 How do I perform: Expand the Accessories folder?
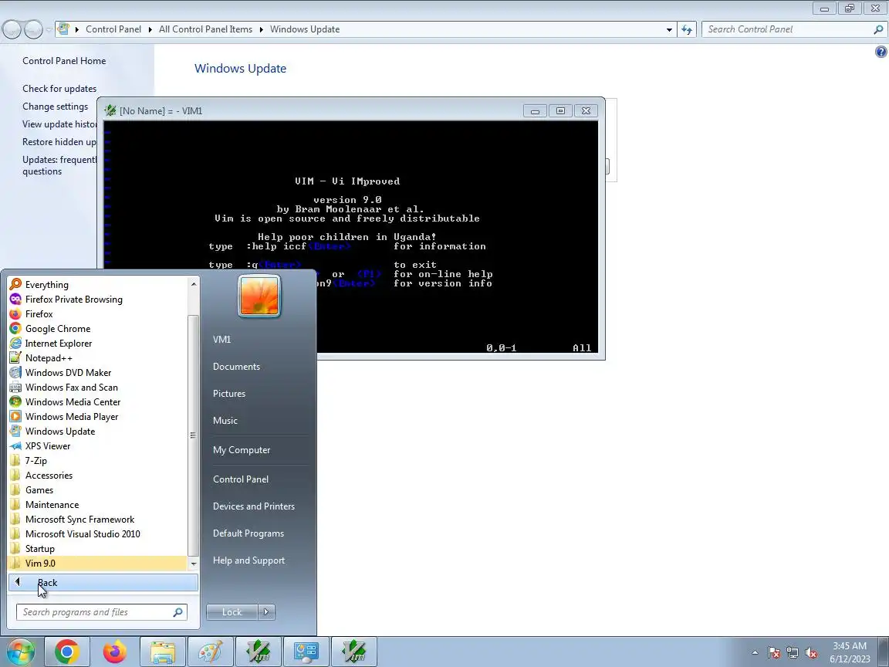[x=97, y=476]
